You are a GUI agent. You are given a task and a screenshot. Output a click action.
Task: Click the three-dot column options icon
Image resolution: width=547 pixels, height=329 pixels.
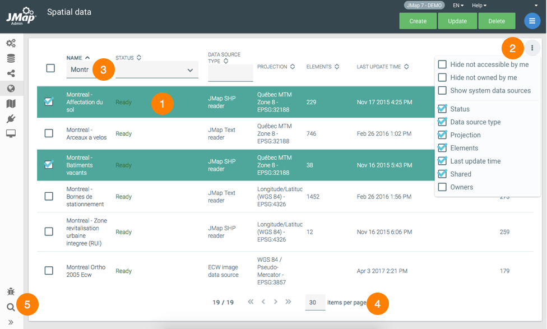coord(532,48)
